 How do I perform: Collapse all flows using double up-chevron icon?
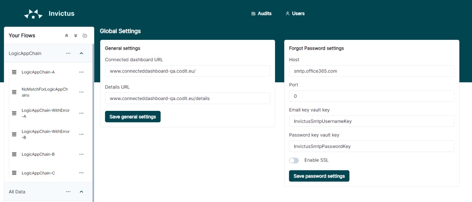click(x=67, y=35)
